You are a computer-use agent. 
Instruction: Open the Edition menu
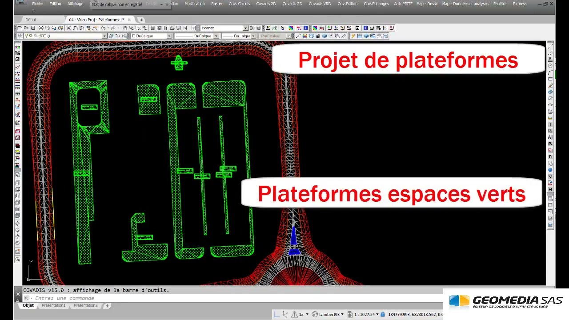point(55,4)
